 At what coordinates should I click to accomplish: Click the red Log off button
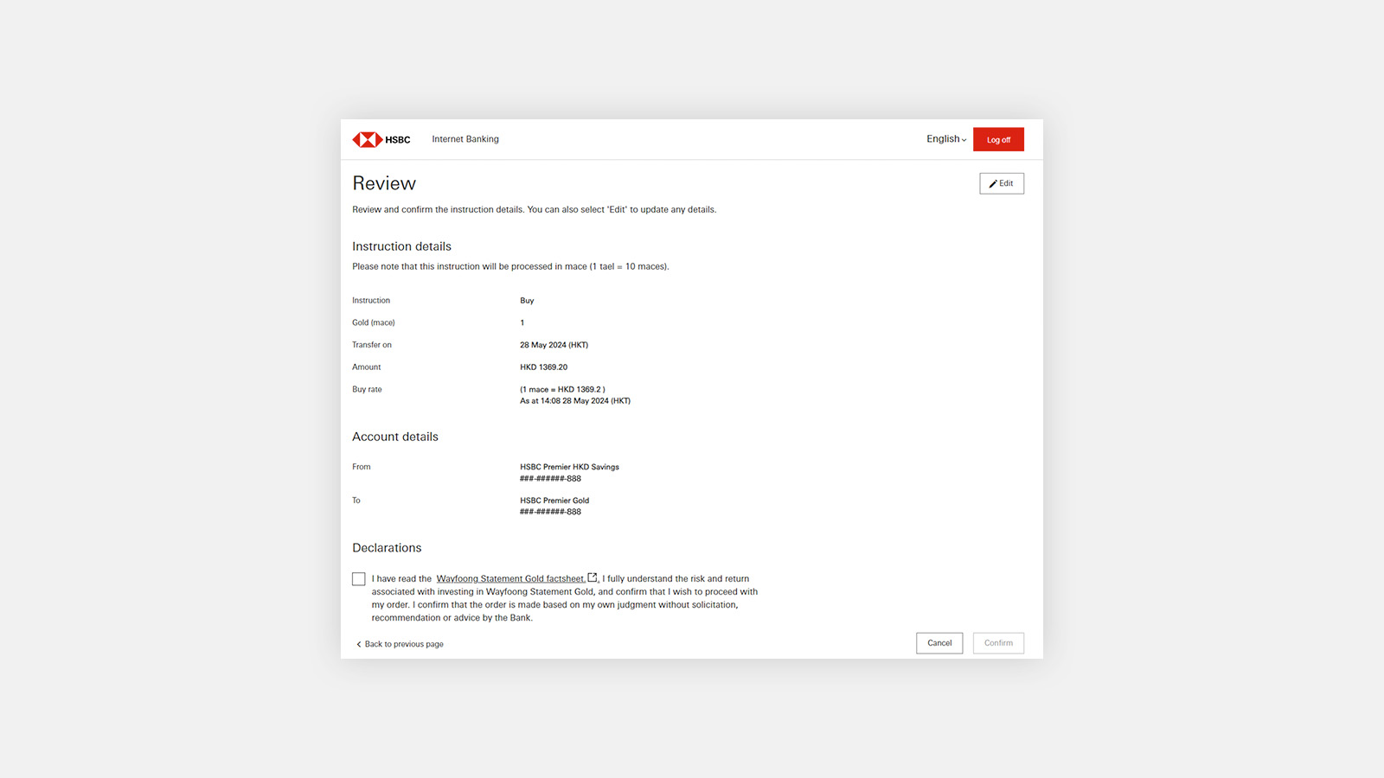pos(998,139)
